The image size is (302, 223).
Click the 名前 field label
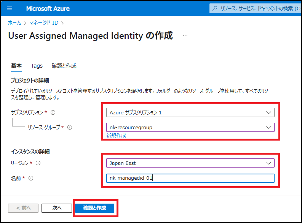16,178
